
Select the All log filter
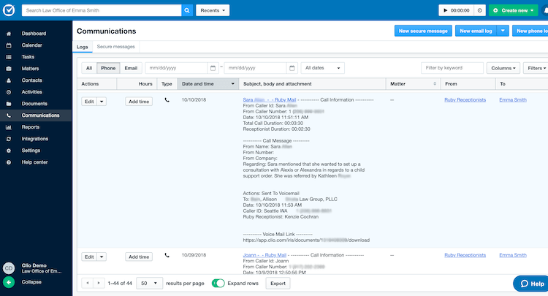point(89,68)
